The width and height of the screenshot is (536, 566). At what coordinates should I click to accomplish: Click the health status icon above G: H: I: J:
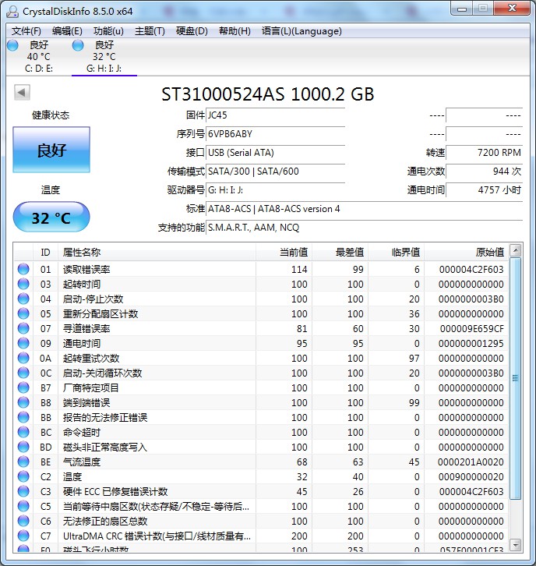coord(78,45)
